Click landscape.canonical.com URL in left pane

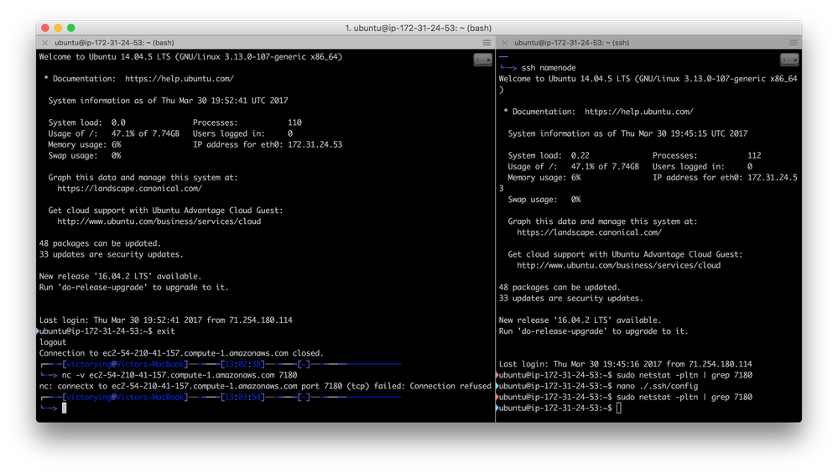click(x=130, y=189)
